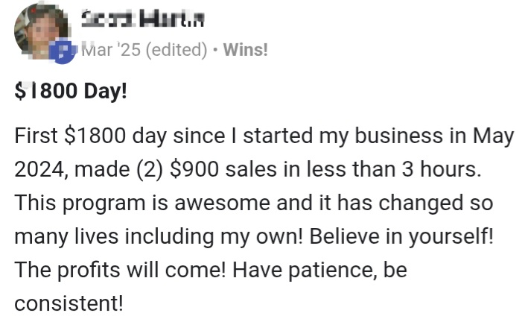The height and width of the screenshot is (316, 528).
Task: Click the blue level badge on avatar
Action: pos(63,51)
